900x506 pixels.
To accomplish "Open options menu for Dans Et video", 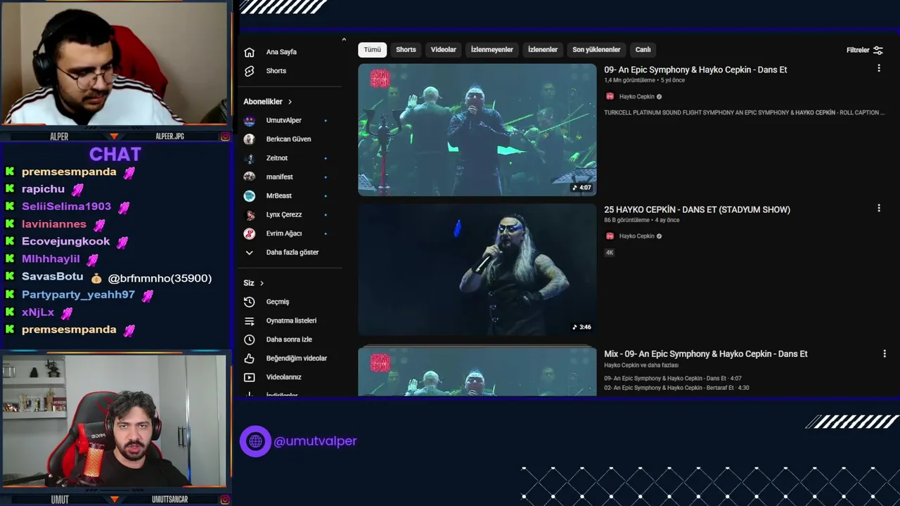I will 878,68.
